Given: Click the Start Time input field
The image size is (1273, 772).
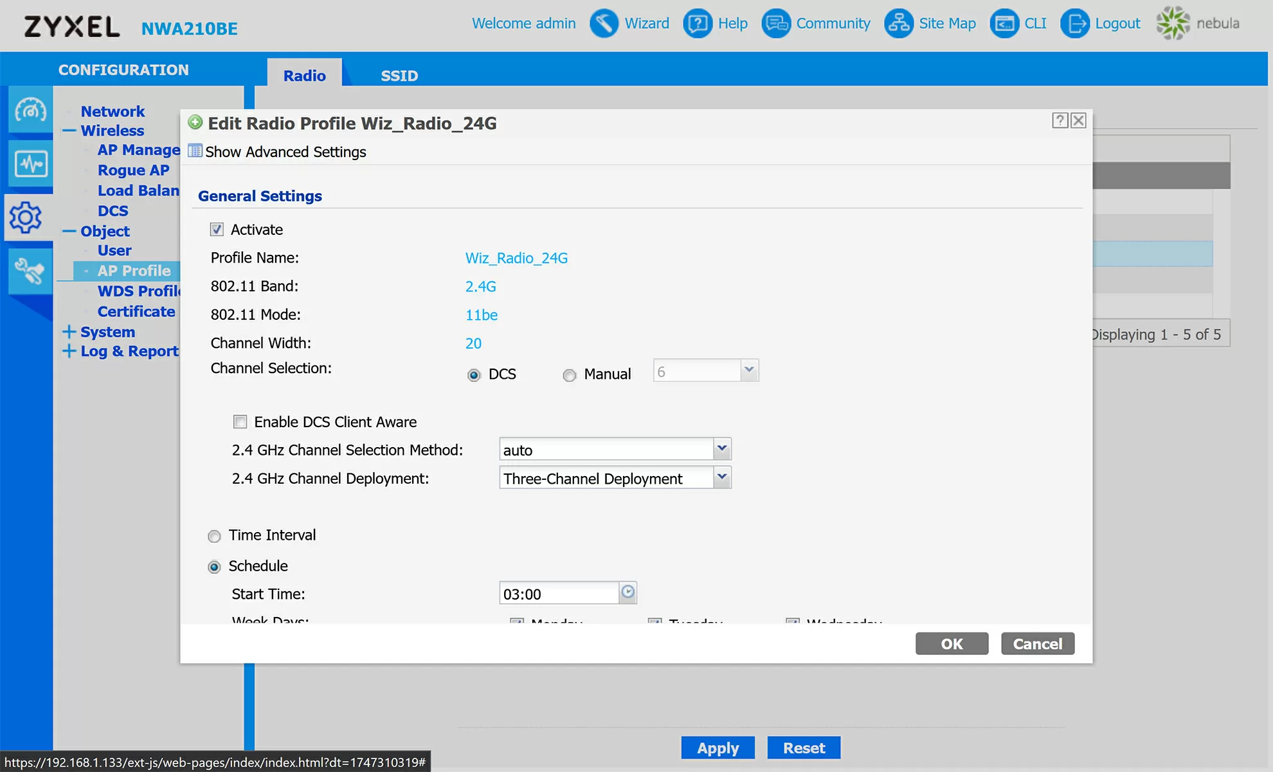Looking at the screenshot, I should click(559, 593).
